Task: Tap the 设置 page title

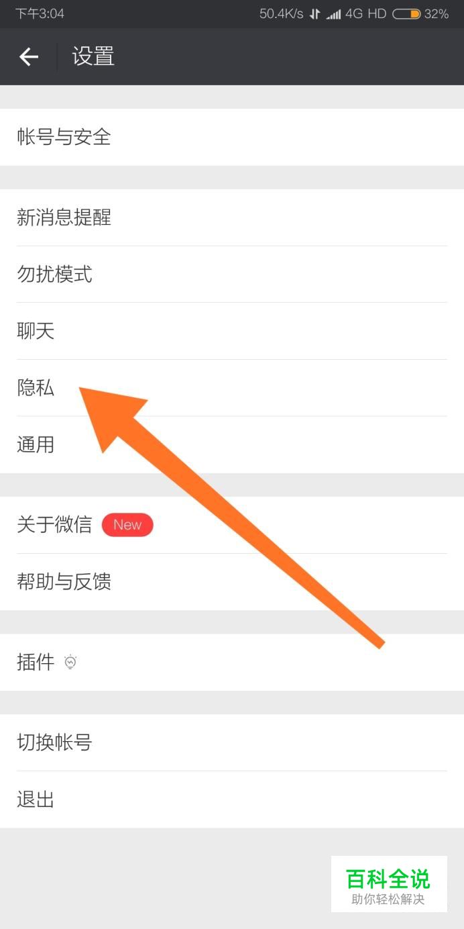Action: (x=93, y=56)
